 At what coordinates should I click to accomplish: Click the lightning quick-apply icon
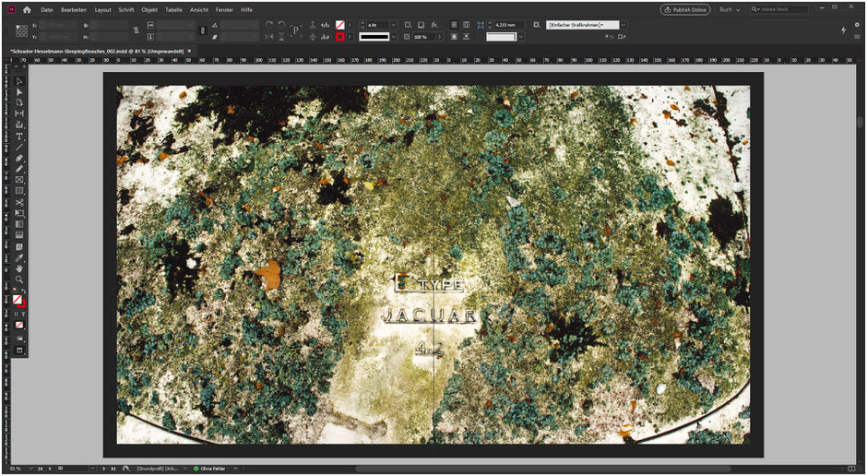[x=844, y=30]
